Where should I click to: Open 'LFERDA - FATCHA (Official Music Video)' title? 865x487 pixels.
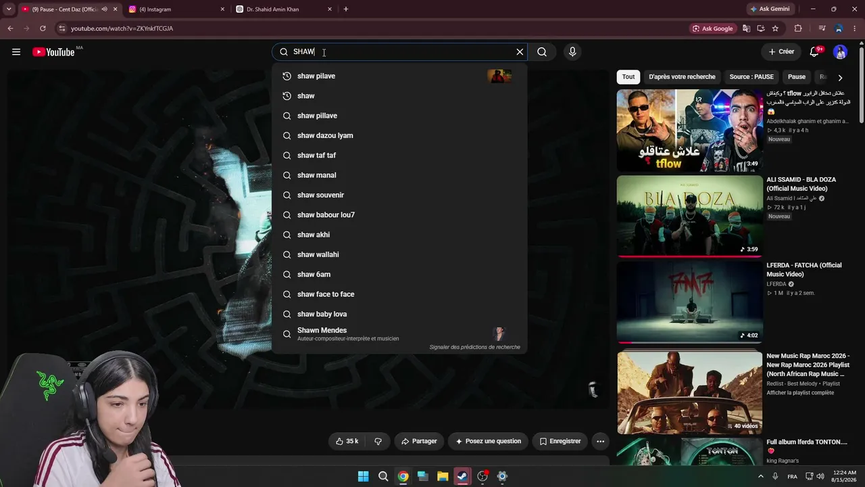[804, 270]
